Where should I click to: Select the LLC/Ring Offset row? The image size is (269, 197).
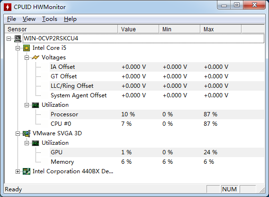[x=157, y=86]
